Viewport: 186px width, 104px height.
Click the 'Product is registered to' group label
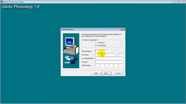tap(90, 40)
